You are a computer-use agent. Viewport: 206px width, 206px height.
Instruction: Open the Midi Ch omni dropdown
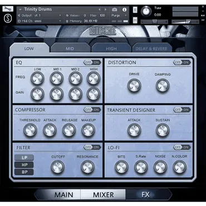40,21
